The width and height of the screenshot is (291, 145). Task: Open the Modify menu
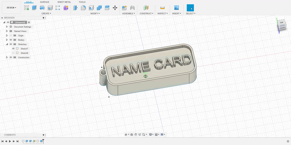click(95, 14)
